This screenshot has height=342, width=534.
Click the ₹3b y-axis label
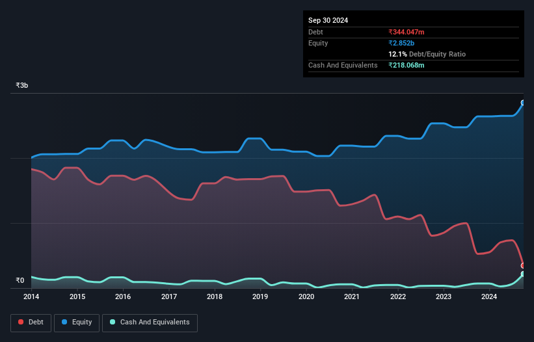click(x=22, y=85)
